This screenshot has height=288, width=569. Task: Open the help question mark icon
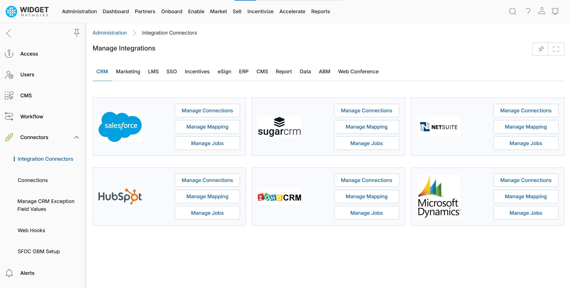pos(528,11)
